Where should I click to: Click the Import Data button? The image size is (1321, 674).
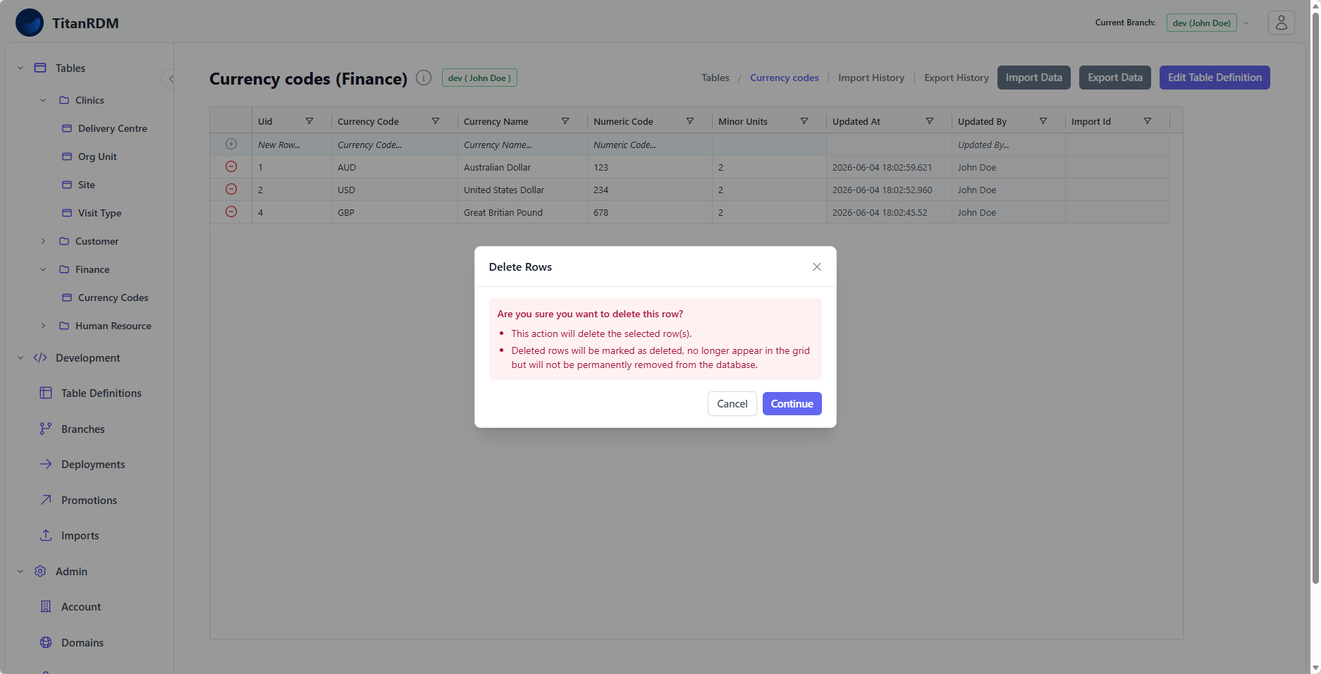pyautogui.click(x=1034, y=78)
